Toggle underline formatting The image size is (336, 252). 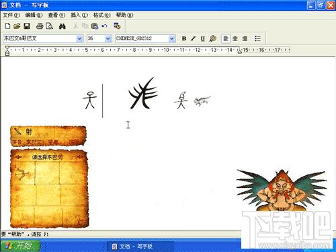tap(203, 38)
